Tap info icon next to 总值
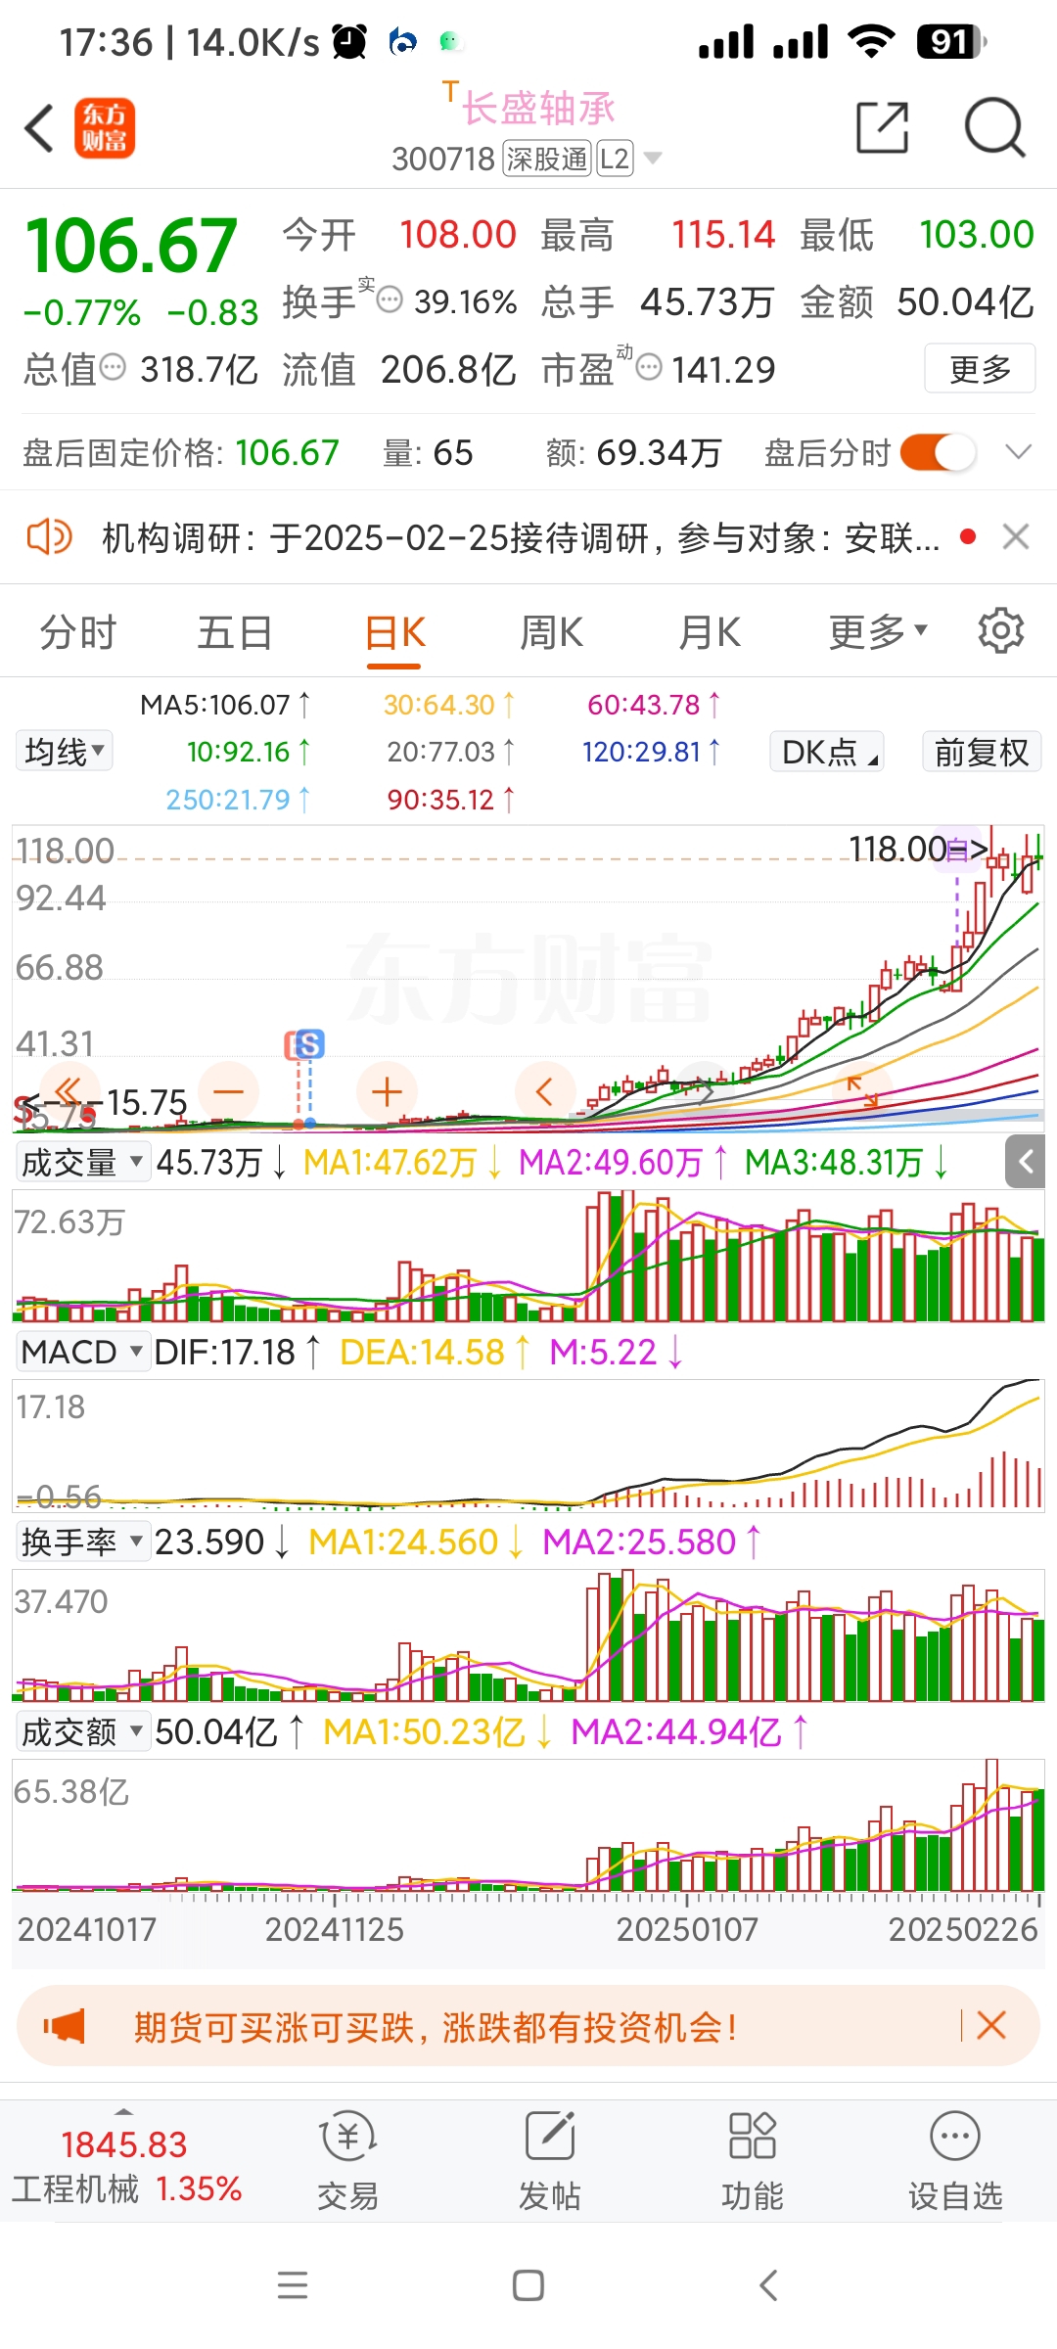The image size is (1057, 2349). pyautogui.click(x=114, y=367)
